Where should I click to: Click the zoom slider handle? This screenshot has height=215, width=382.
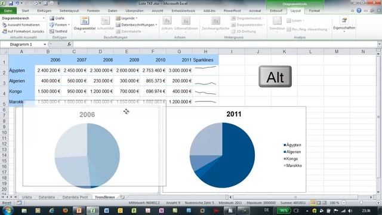point(361,202)
